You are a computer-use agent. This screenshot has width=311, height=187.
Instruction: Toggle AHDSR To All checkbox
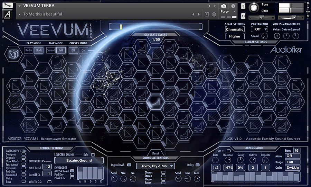tap(72, 171)
